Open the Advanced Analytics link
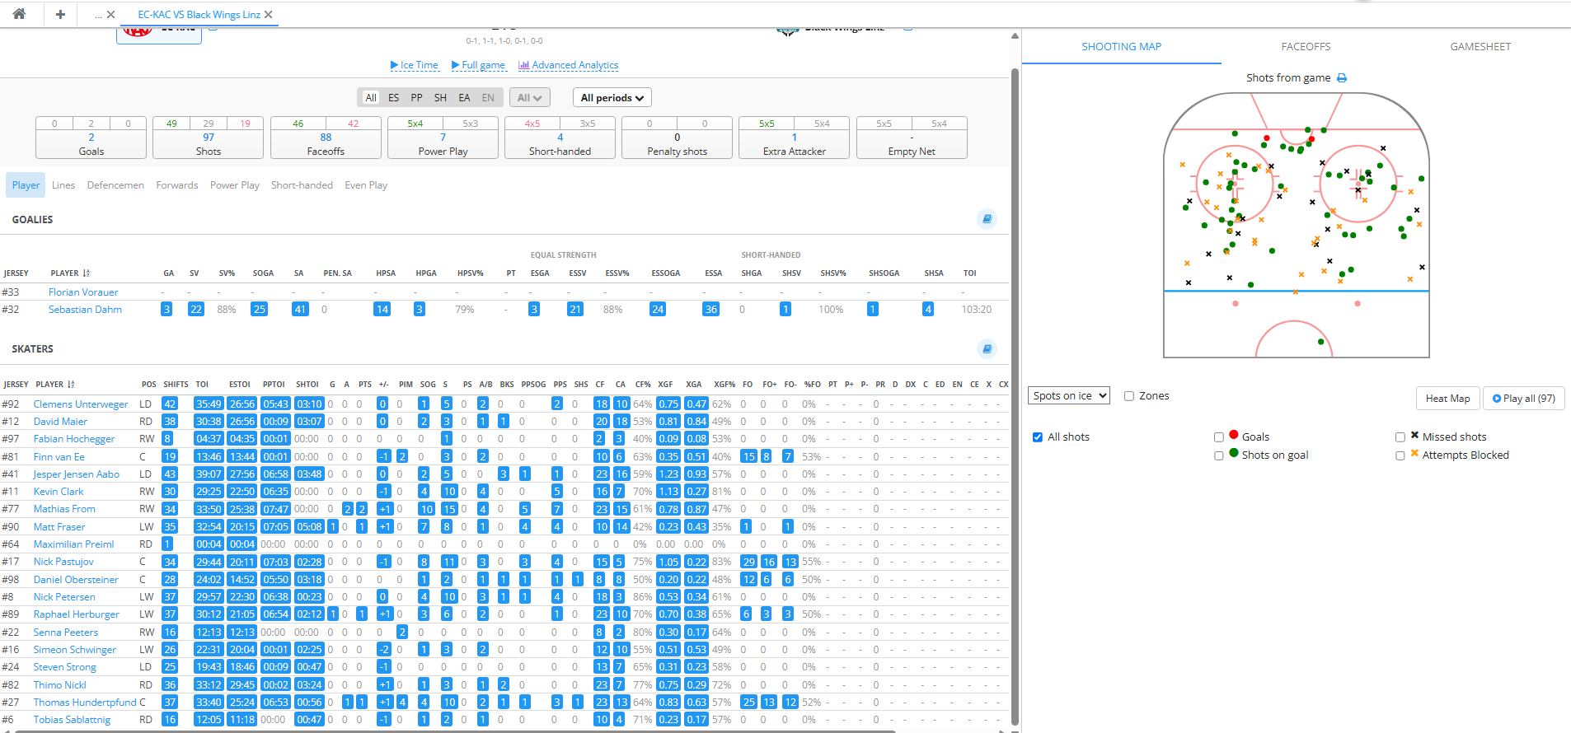This screenshot has height=733, width=1571. click(569, 65)
